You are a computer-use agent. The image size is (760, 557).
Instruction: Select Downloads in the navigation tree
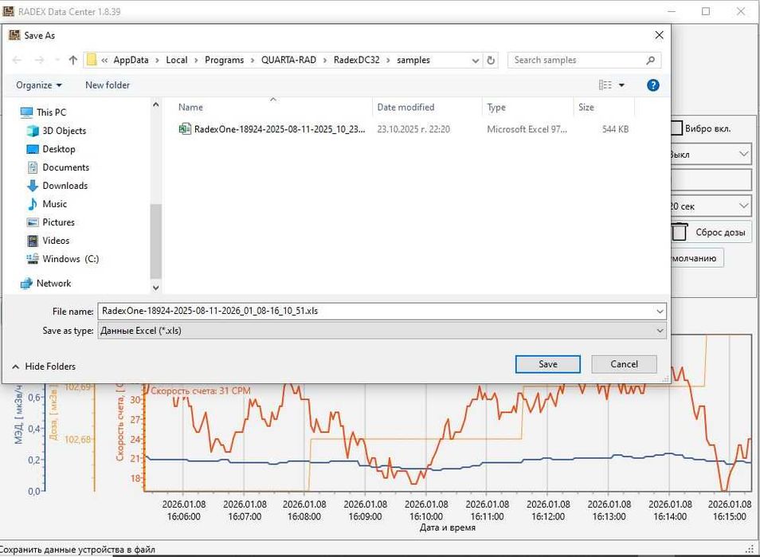point(65,186)
